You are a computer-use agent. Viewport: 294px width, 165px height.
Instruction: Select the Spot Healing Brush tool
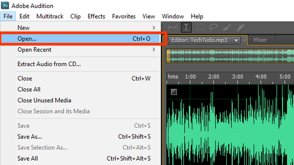[240, 27]
